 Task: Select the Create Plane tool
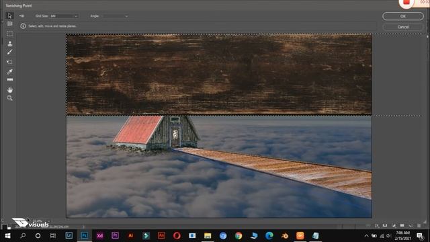[10, 24]
